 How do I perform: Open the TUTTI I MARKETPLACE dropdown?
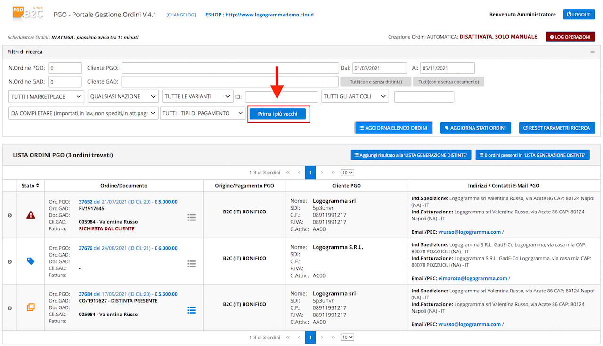(x=46, y=97)
